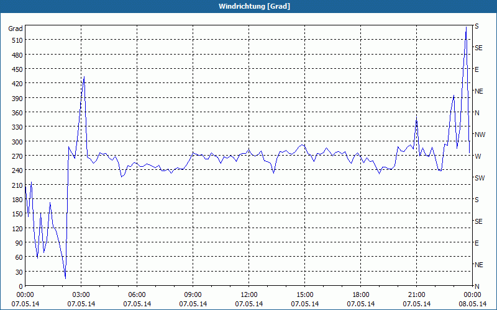Click the "03:00" time axis label
This screenshot has height=310, width=497.
[x=81, y=295]
